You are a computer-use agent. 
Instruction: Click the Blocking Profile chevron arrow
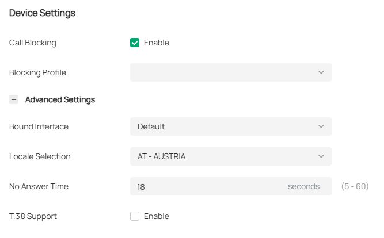[x=321, y=72]
